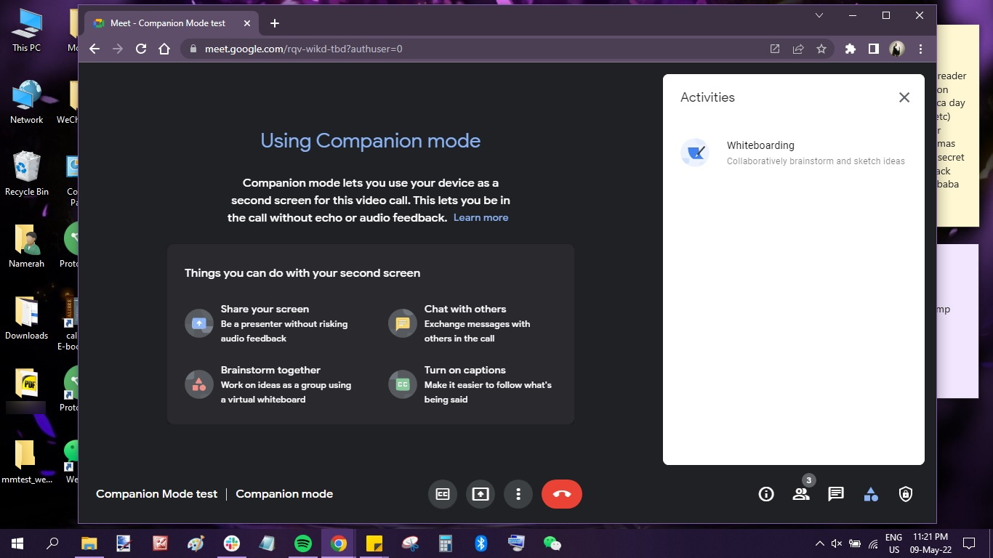The width and height of the screenshot is (993, 558).
Task: Click the Present now screen share button
Action: [x=481, y=494]
